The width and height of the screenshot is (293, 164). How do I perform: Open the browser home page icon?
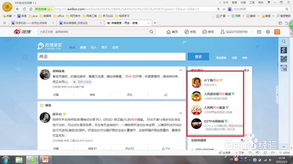click(31, 9)
